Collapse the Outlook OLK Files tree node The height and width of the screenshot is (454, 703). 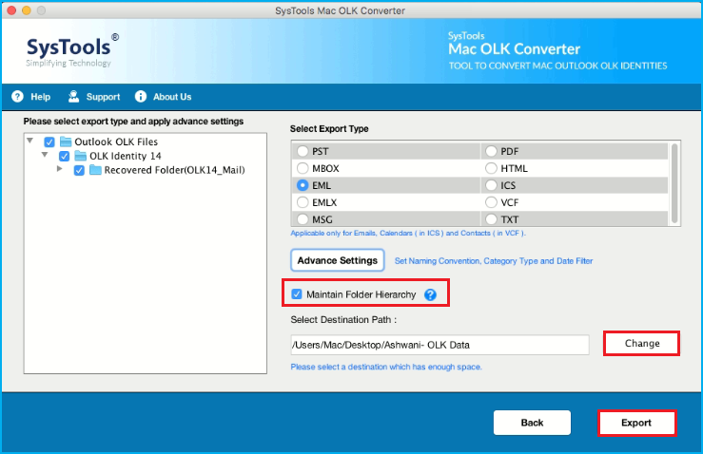30,141
